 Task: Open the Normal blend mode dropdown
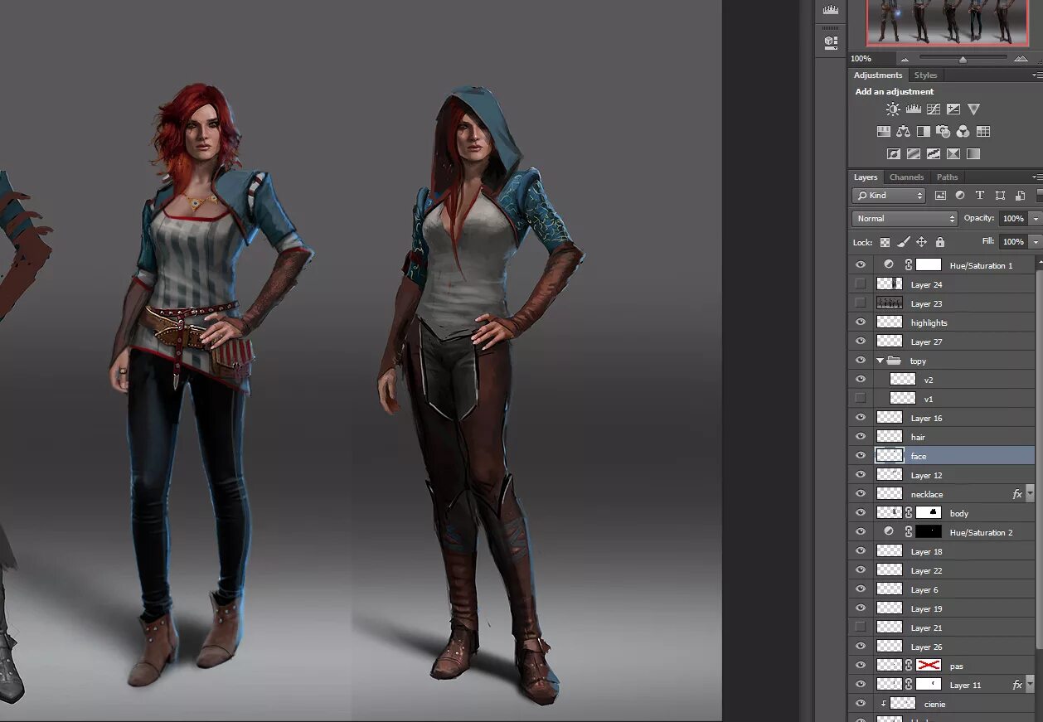point(905,219)
